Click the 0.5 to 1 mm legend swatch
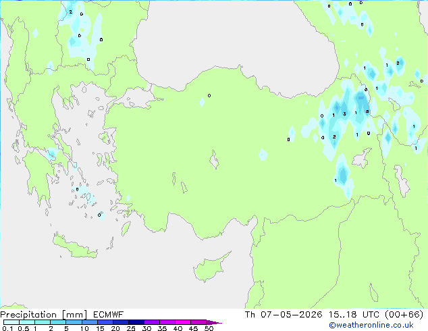Viewport: 428px width, 331px height. click(x=27, y=322)
